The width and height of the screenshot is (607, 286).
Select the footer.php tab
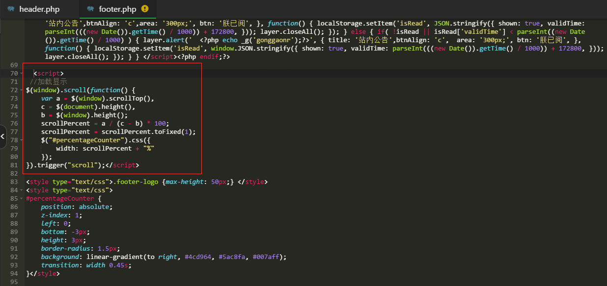(117, 9)
